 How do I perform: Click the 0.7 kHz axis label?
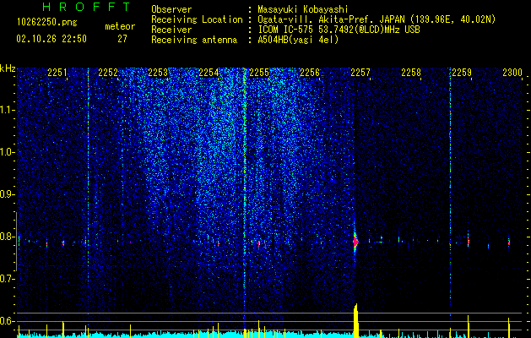(x=8, y=279)
